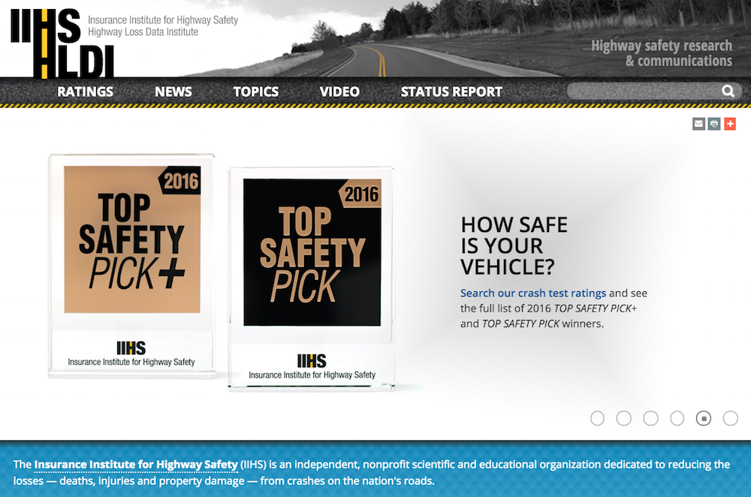Click the 'Insurance Institute for Highway Safety' link
This screenshot has width=751, height=497.
tap(137, 464)
